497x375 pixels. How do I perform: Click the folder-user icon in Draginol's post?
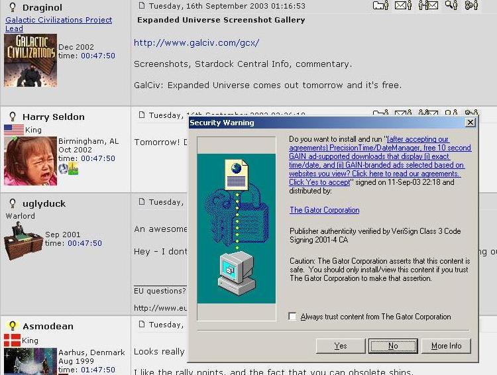(380, 5)
